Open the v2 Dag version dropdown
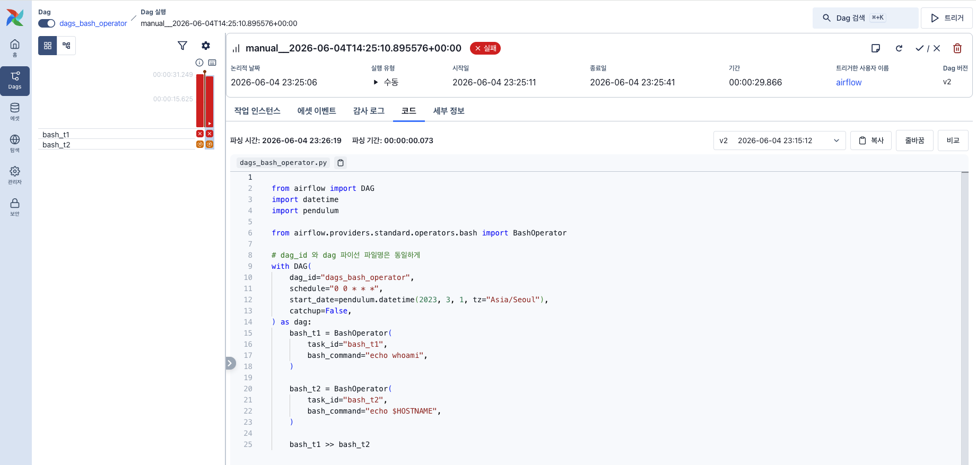Image resolution: width=976 pixels, height=465 pixels. (779, 141)
